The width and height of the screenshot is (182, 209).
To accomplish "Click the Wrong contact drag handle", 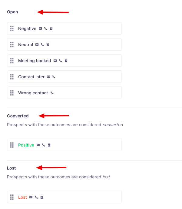I will [12, 93].
